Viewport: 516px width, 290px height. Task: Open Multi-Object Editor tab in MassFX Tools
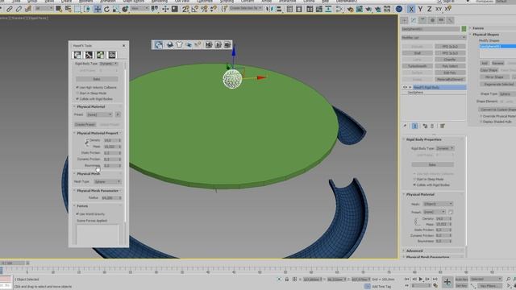coord(100,55)
